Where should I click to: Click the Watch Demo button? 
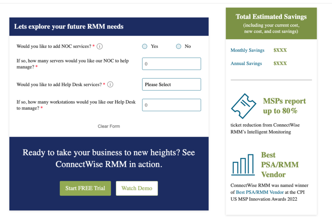point(137,188)
